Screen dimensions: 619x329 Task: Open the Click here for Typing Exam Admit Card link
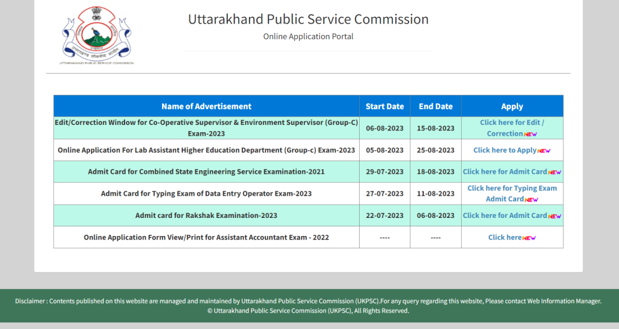point(511,193)
